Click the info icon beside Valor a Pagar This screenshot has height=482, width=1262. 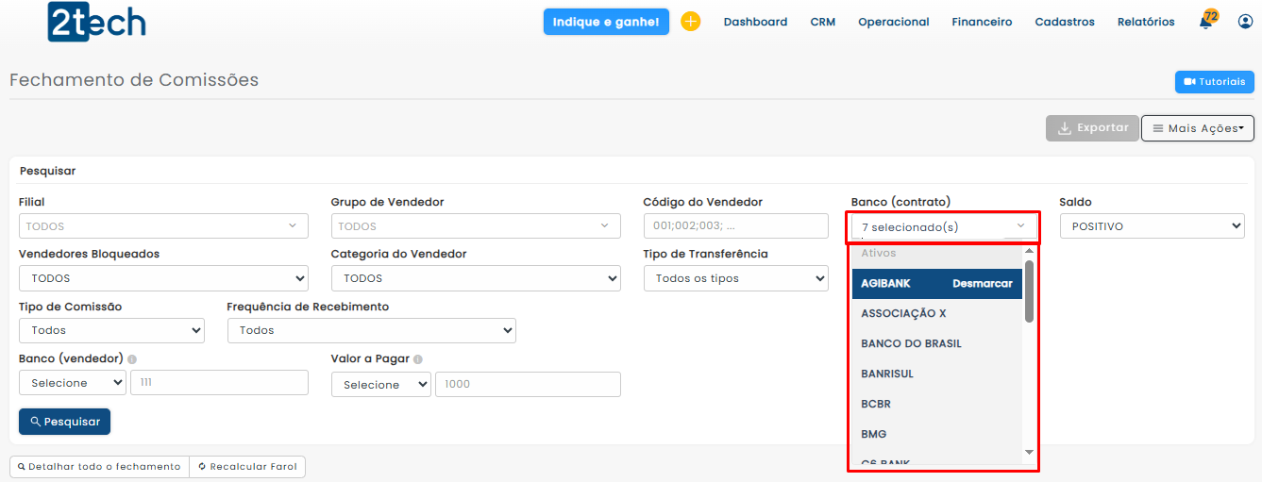(418, 359)
